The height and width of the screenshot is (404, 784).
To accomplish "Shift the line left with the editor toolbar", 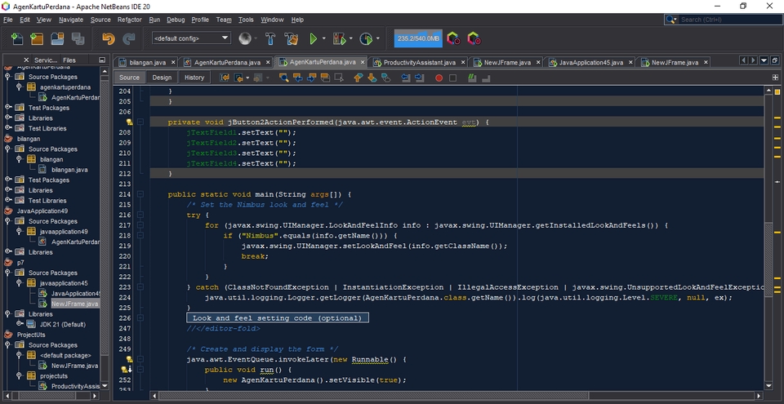I will coord(406,78).
